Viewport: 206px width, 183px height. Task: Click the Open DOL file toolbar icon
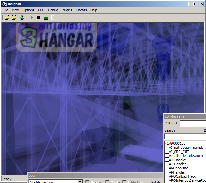(7, 17)
